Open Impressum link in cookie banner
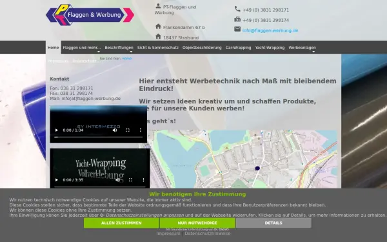This screenshot has height=242, width=387. [168, 234]
